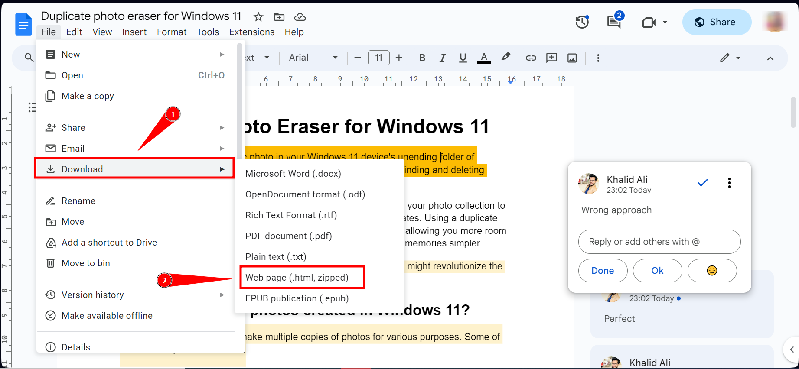The height and width of the screenshot is (369, 799).
Task: Download as EPUB publication (.epub)
Action: pyautogui.click(x=319, y=298)
